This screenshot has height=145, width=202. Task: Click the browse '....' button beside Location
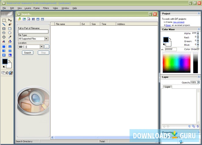pos(47,47)
